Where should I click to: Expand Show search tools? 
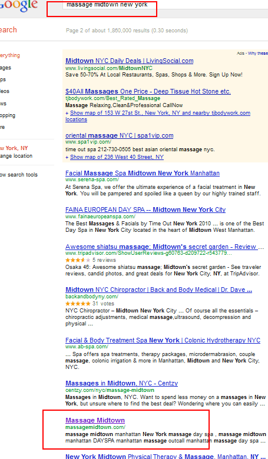point(19,175)
